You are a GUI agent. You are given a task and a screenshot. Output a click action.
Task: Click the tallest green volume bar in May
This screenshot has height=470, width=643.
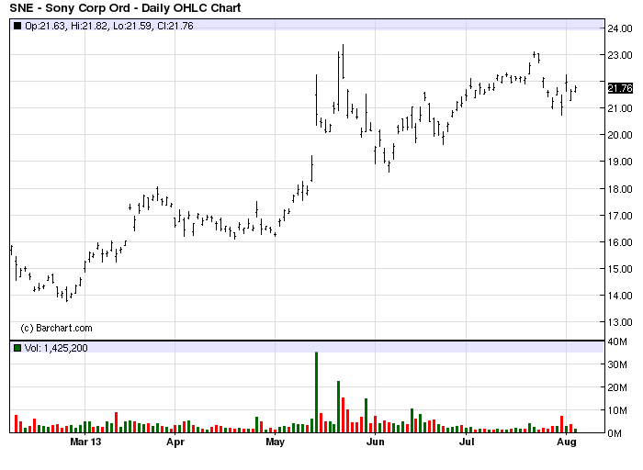point(316,392)
